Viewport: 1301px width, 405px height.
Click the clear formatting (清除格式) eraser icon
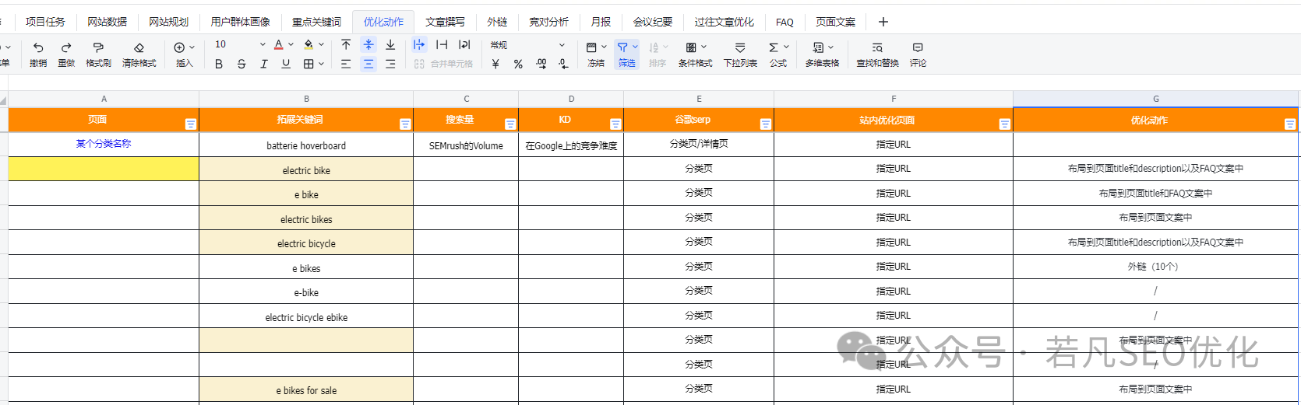(139, 47)
